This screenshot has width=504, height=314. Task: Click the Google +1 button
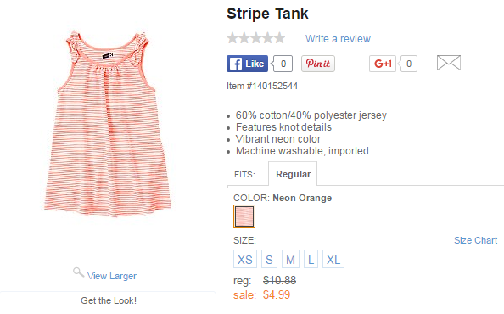pos(382,64)
